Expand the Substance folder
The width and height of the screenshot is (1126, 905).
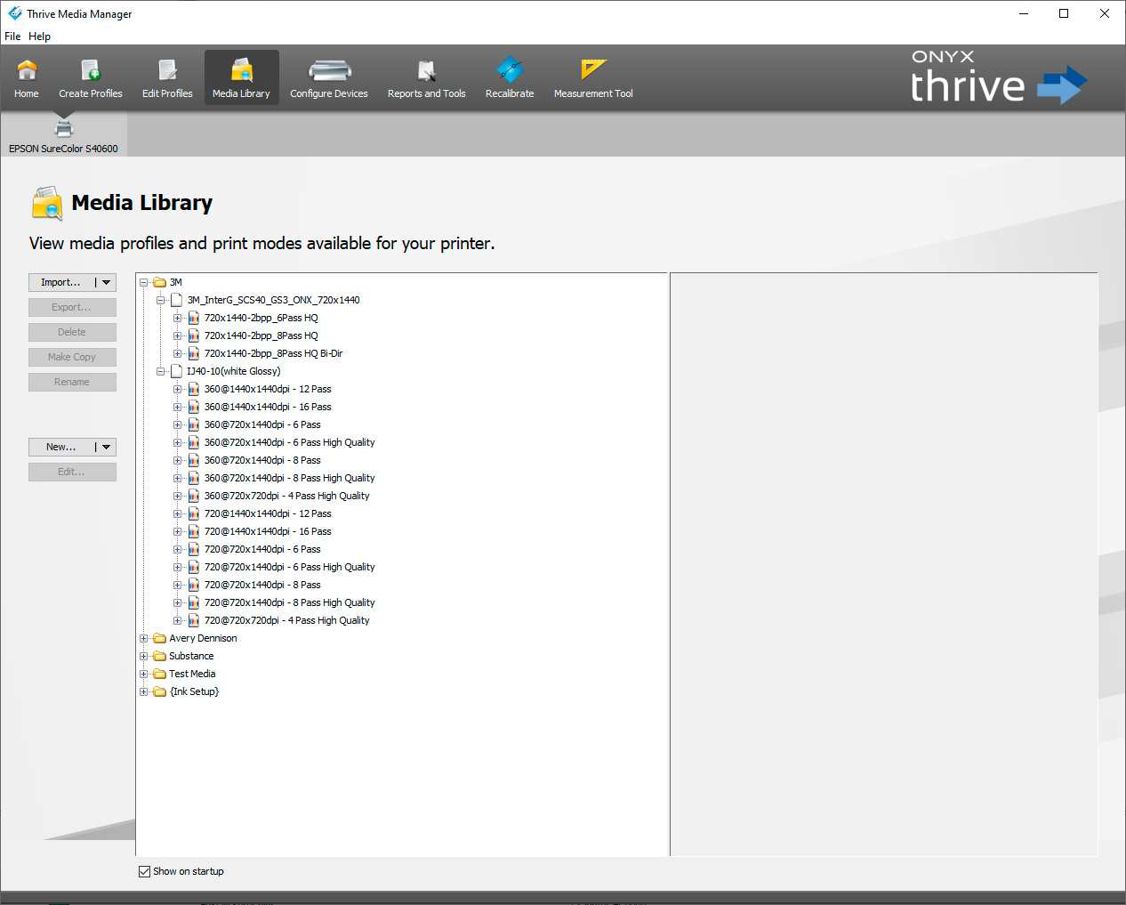point(143,656)
